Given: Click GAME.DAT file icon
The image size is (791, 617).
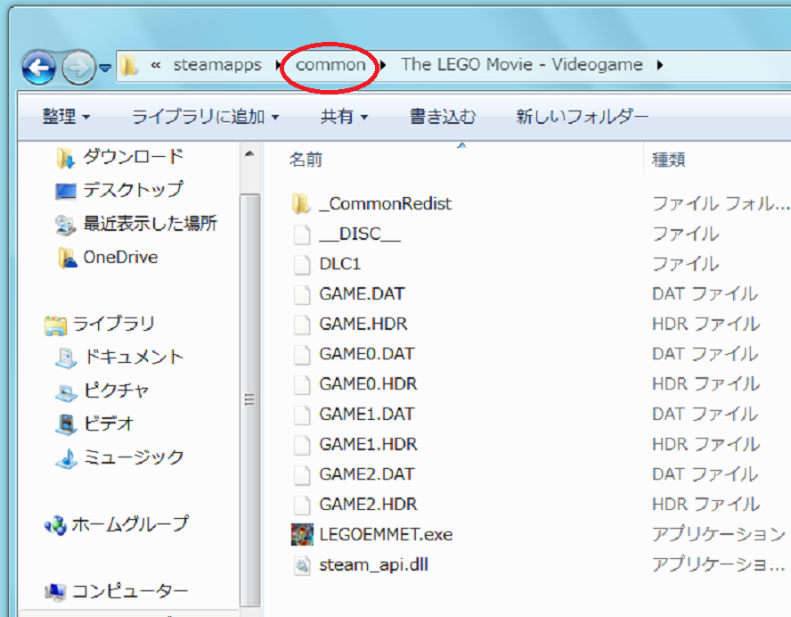Looking at the screenshot, I should (x=302, y=294).
